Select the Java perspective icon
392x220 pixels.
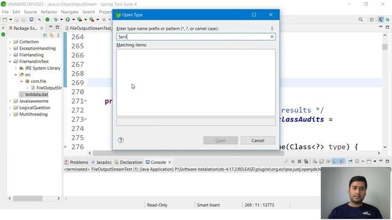(381, 20)
